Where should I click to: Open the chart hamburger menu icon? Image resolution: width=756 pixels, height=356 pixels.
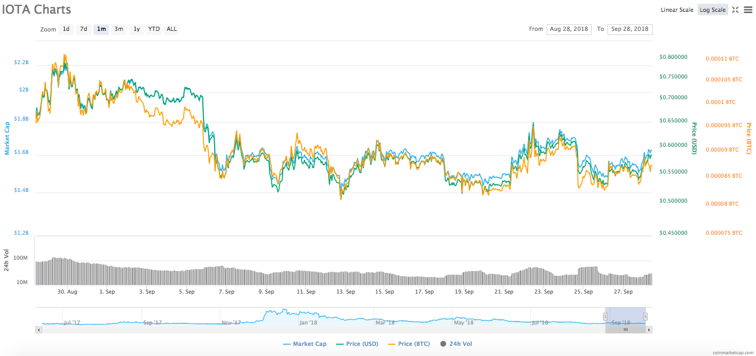coord(748,10)
